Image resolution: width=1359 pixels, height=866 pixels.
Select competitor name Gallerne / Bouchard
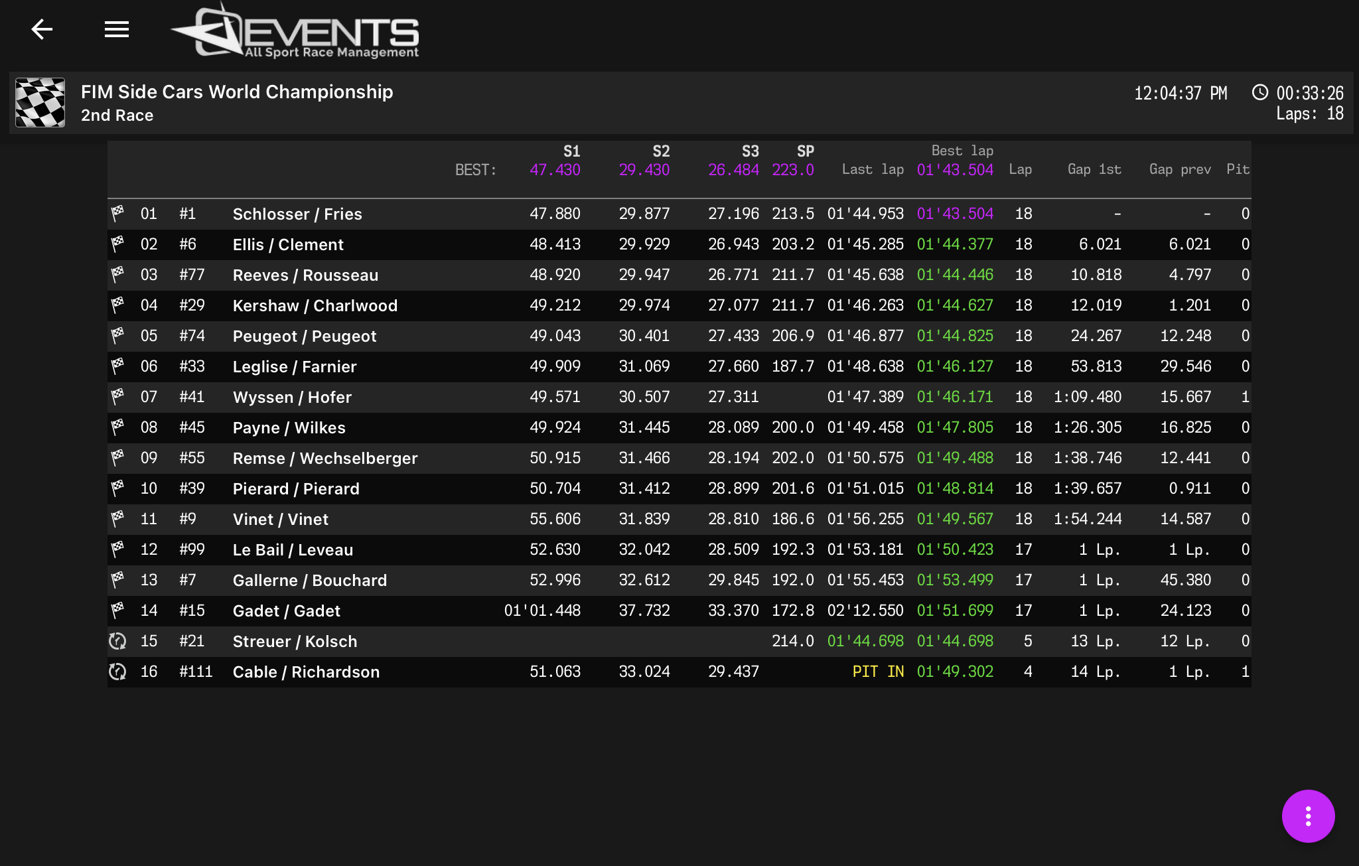click(309, 580)
